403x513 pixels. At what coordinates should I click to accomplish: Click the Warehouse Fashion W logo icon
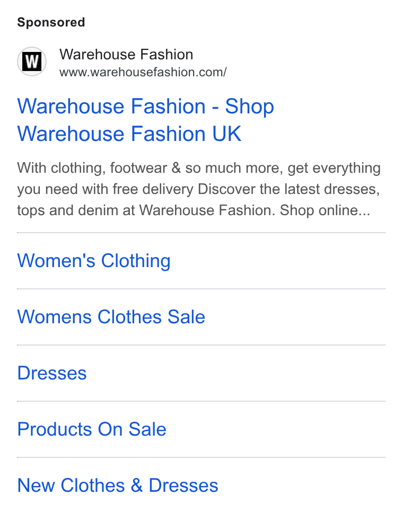pos(32,61)
